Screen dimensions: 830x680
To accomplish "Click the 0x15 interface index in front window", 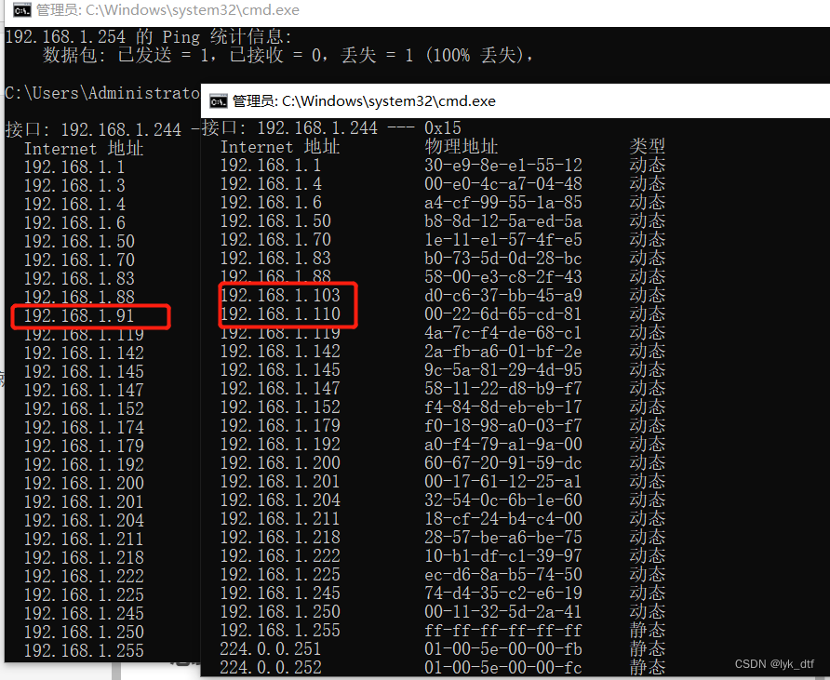I will pos(443,128).
